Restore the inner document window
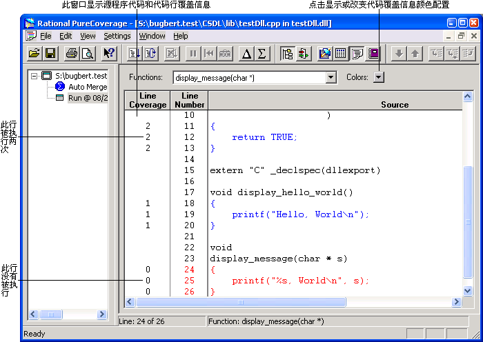 click(461, 36)
